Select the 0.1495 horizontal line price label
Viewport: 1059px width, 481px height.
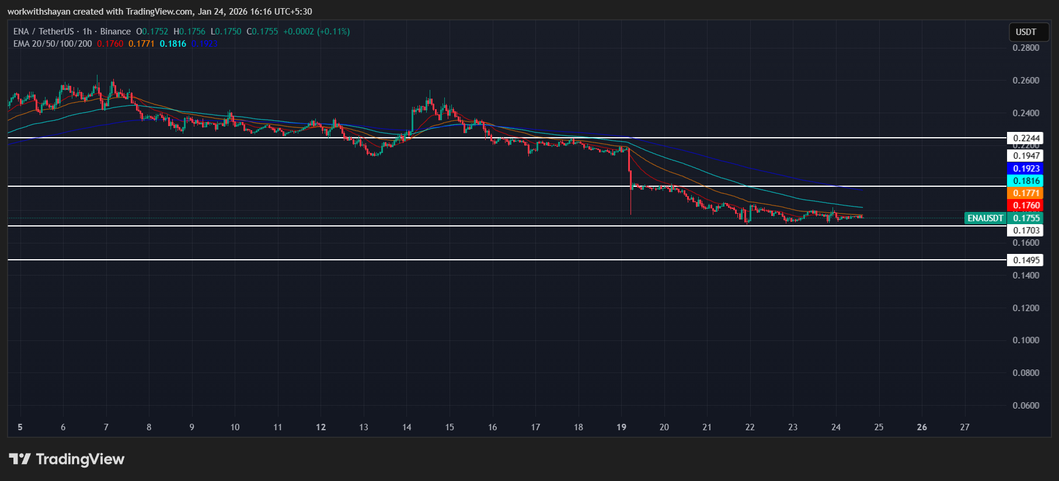pyautogui.click(x=1026, y=260)
